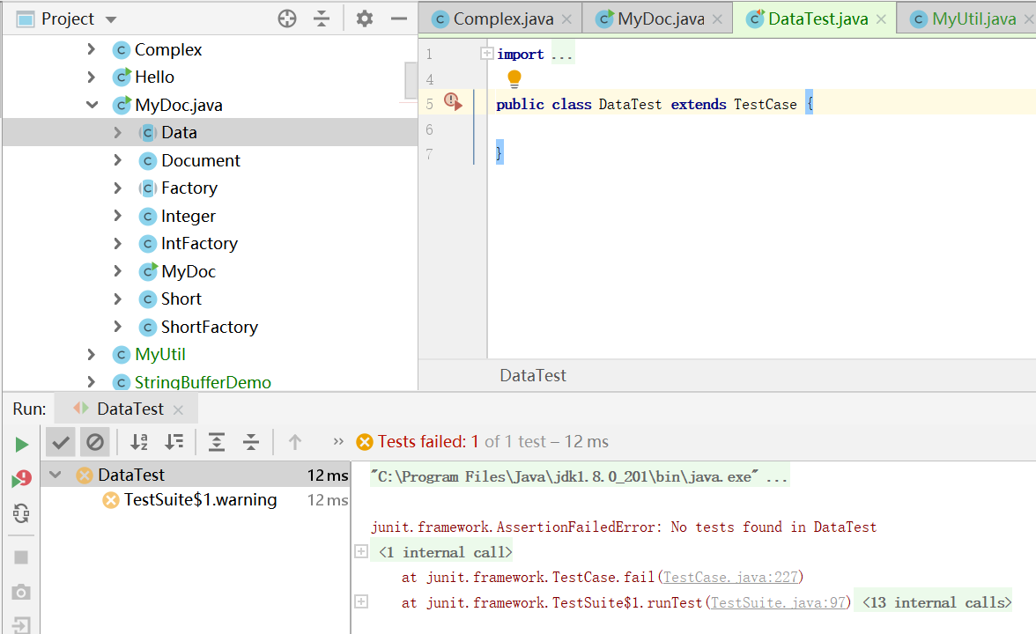Toggle Show Passed checkmark filter
The image size is (1036, 634).
(60, 442)
